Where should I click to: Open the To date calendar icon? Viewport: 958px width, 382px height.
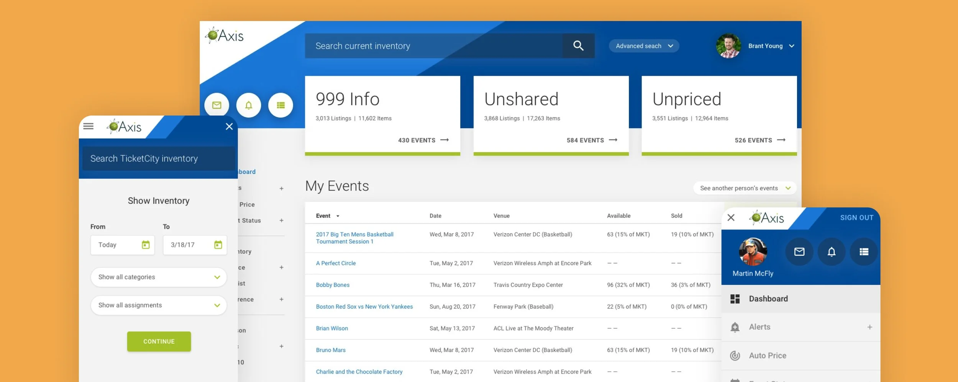click(x=218, y=245)
